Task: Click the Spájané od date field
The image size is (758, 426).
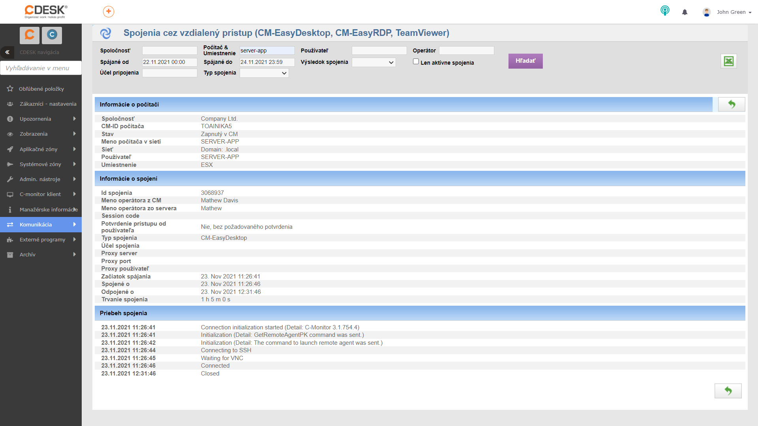Action: pyautogui.click(x=170, y=62)
